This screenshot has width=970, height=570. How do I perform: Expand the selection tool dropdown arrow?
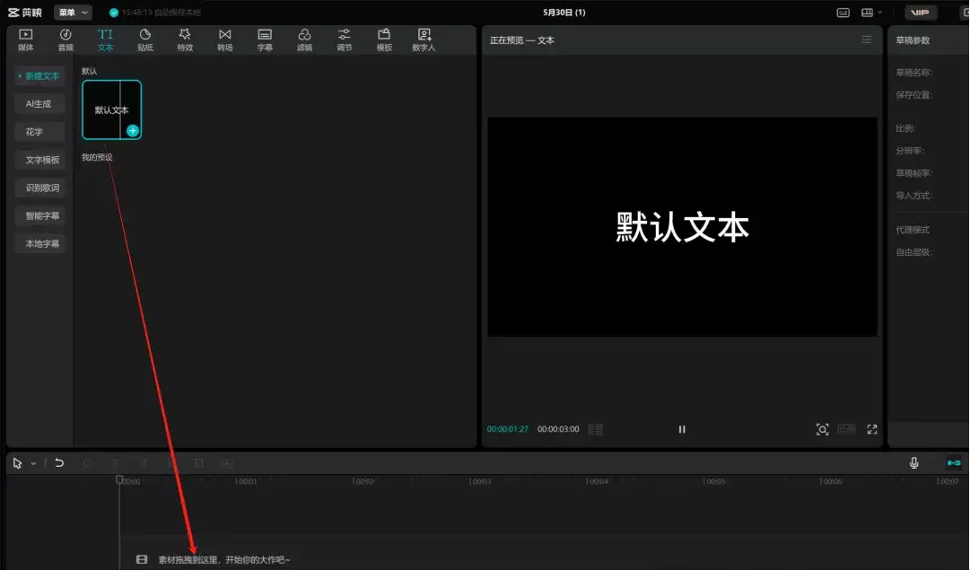[x=33, y=463]
